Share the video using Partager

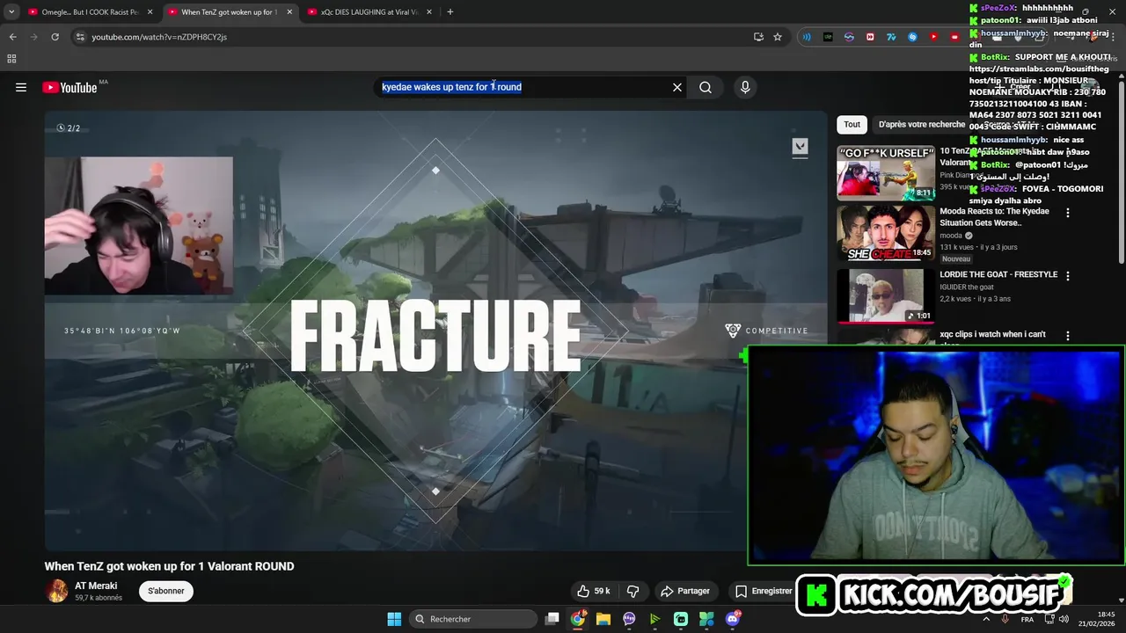point(685,591)
